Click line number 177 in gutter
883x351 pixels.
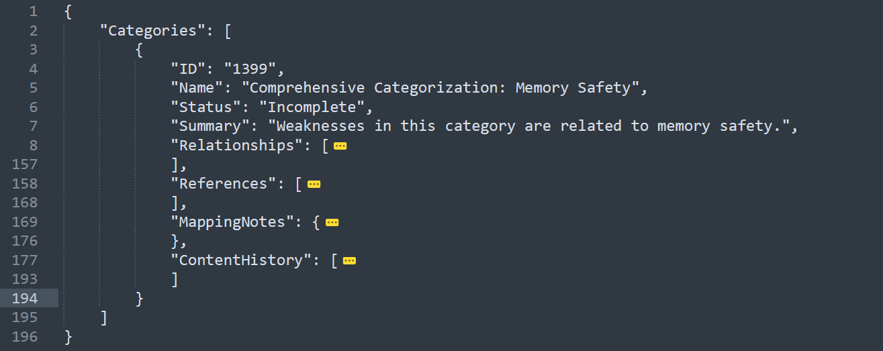25,260
